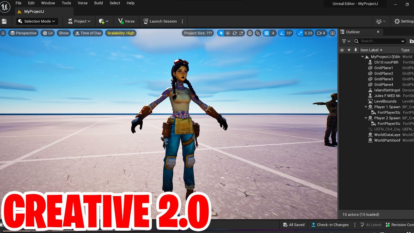Image resolution: width=414 pixels, height=233 pixels.
Task: Sort Outliner by Item Label header
Action: [379, 50]
